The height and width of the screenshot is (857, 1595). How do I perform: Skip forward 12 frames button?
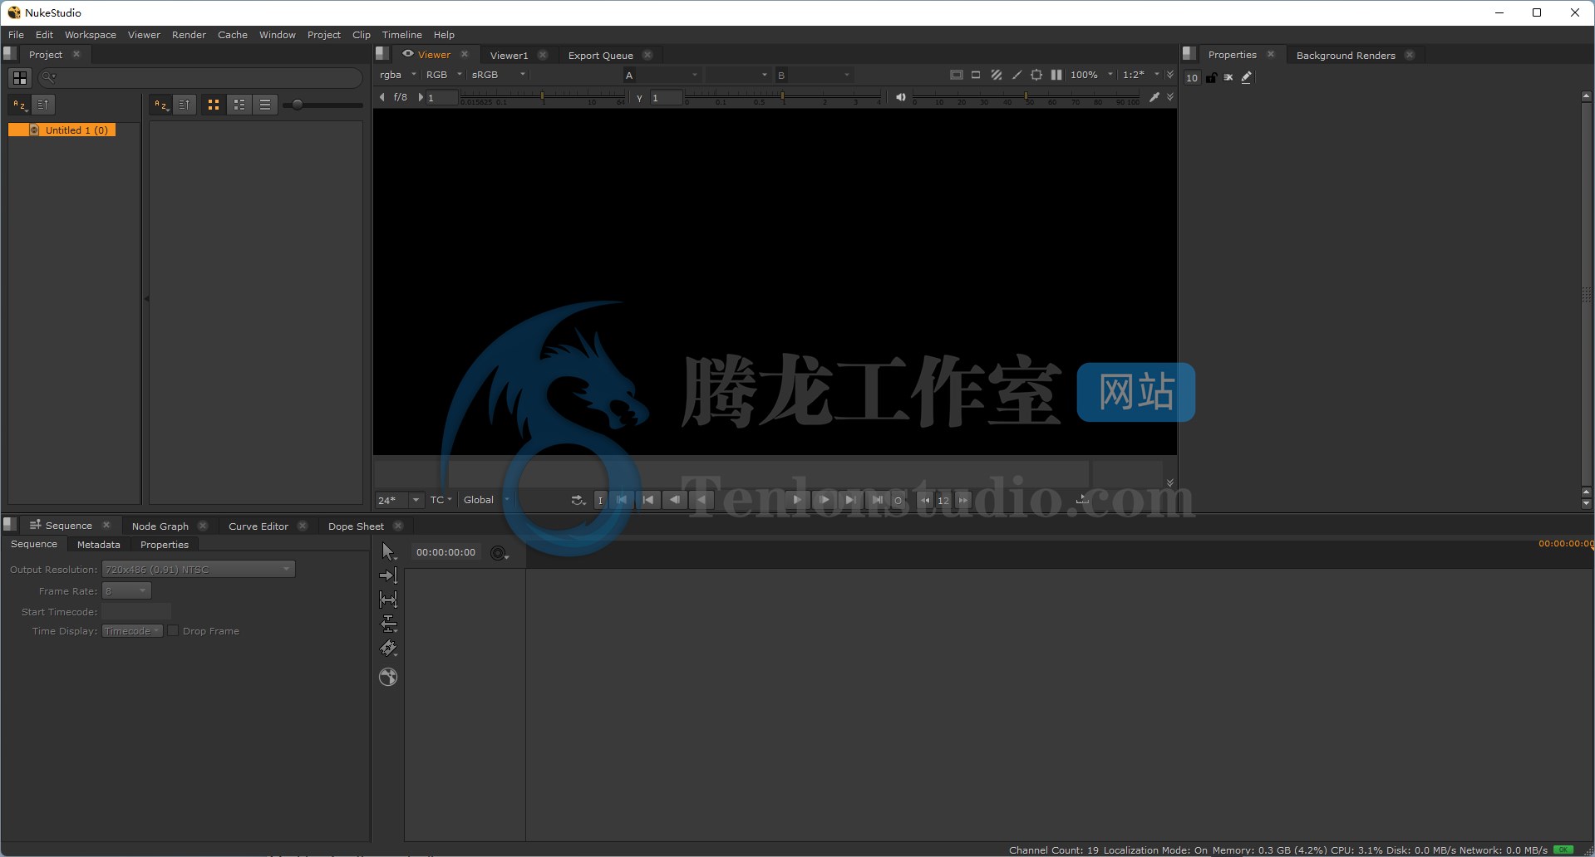tap(962, 500)
